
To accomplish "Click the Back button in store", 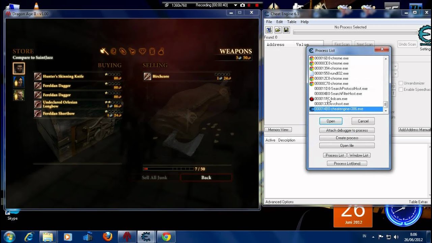I will point(206,178).
